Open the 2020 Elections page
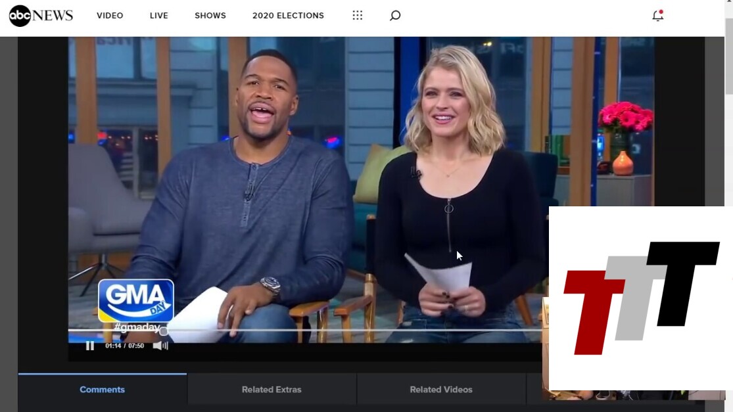The height and width of the screenshot is (412, 733). click(288, 16)
